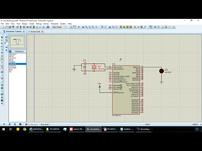The width and height of the screenshot is (202, 151).
Task: Select the Junction Dot mode tool
Action: click(x=2, y=43)
